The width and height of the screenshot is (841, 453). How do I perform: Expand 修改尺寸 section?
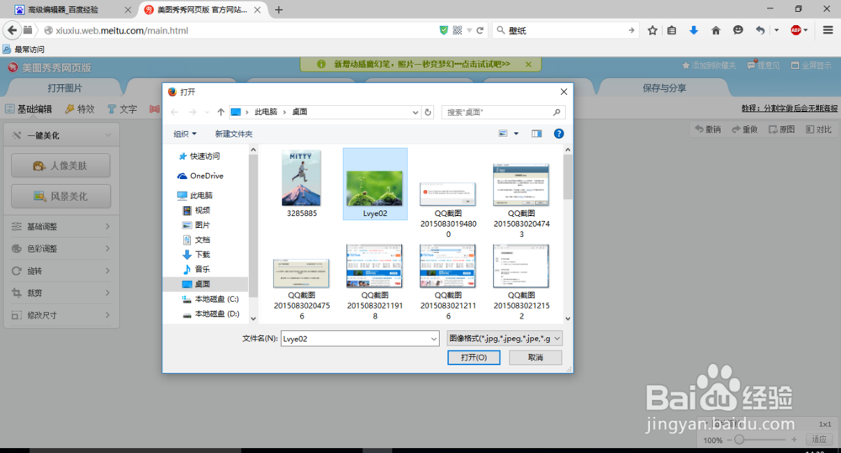61,314
